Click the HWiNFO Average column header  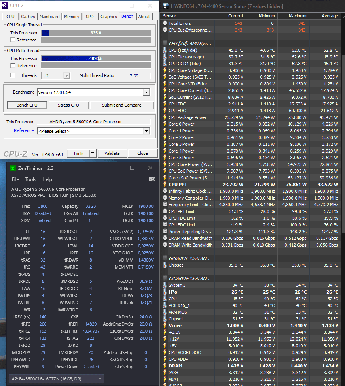pos(325,16)
